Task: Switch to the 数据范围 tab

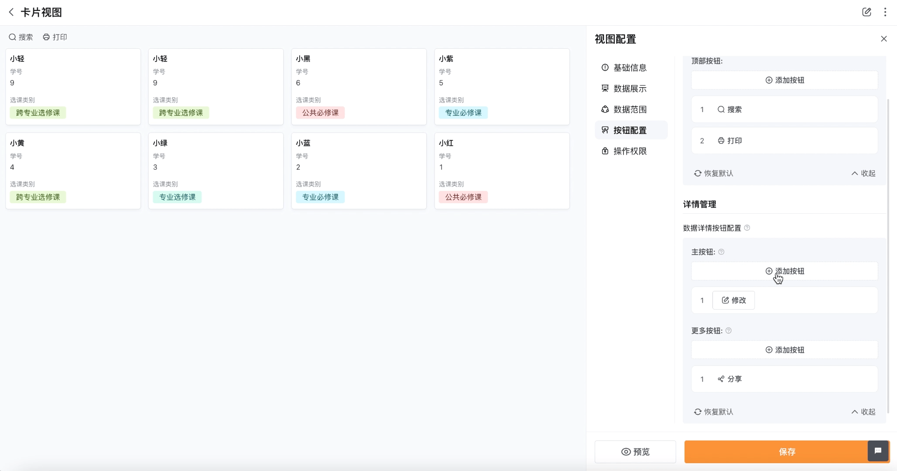Action: pos(631,109)
